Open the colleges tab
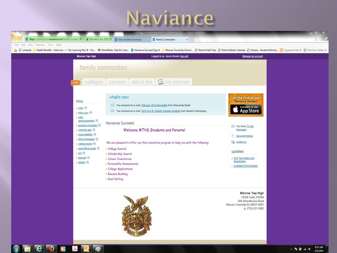Viewport: 337px width, 253px height. [94, 82]
